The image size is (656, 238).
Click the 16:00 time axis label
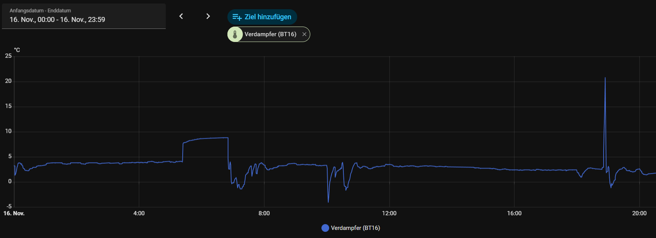click(514, 213)
